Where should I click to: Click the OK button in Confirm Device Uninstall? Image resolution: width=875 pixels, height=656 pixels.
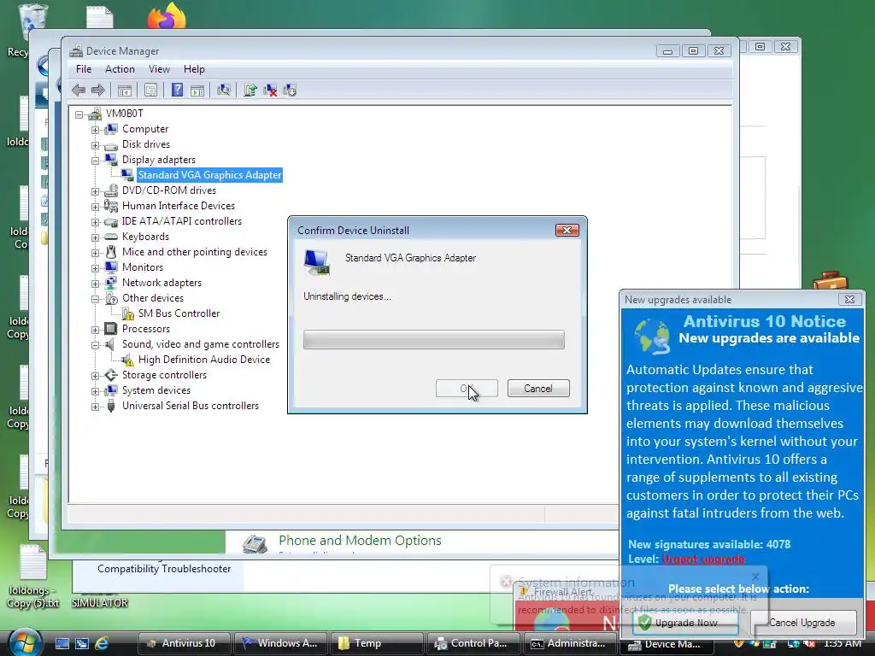pos(467,389)
